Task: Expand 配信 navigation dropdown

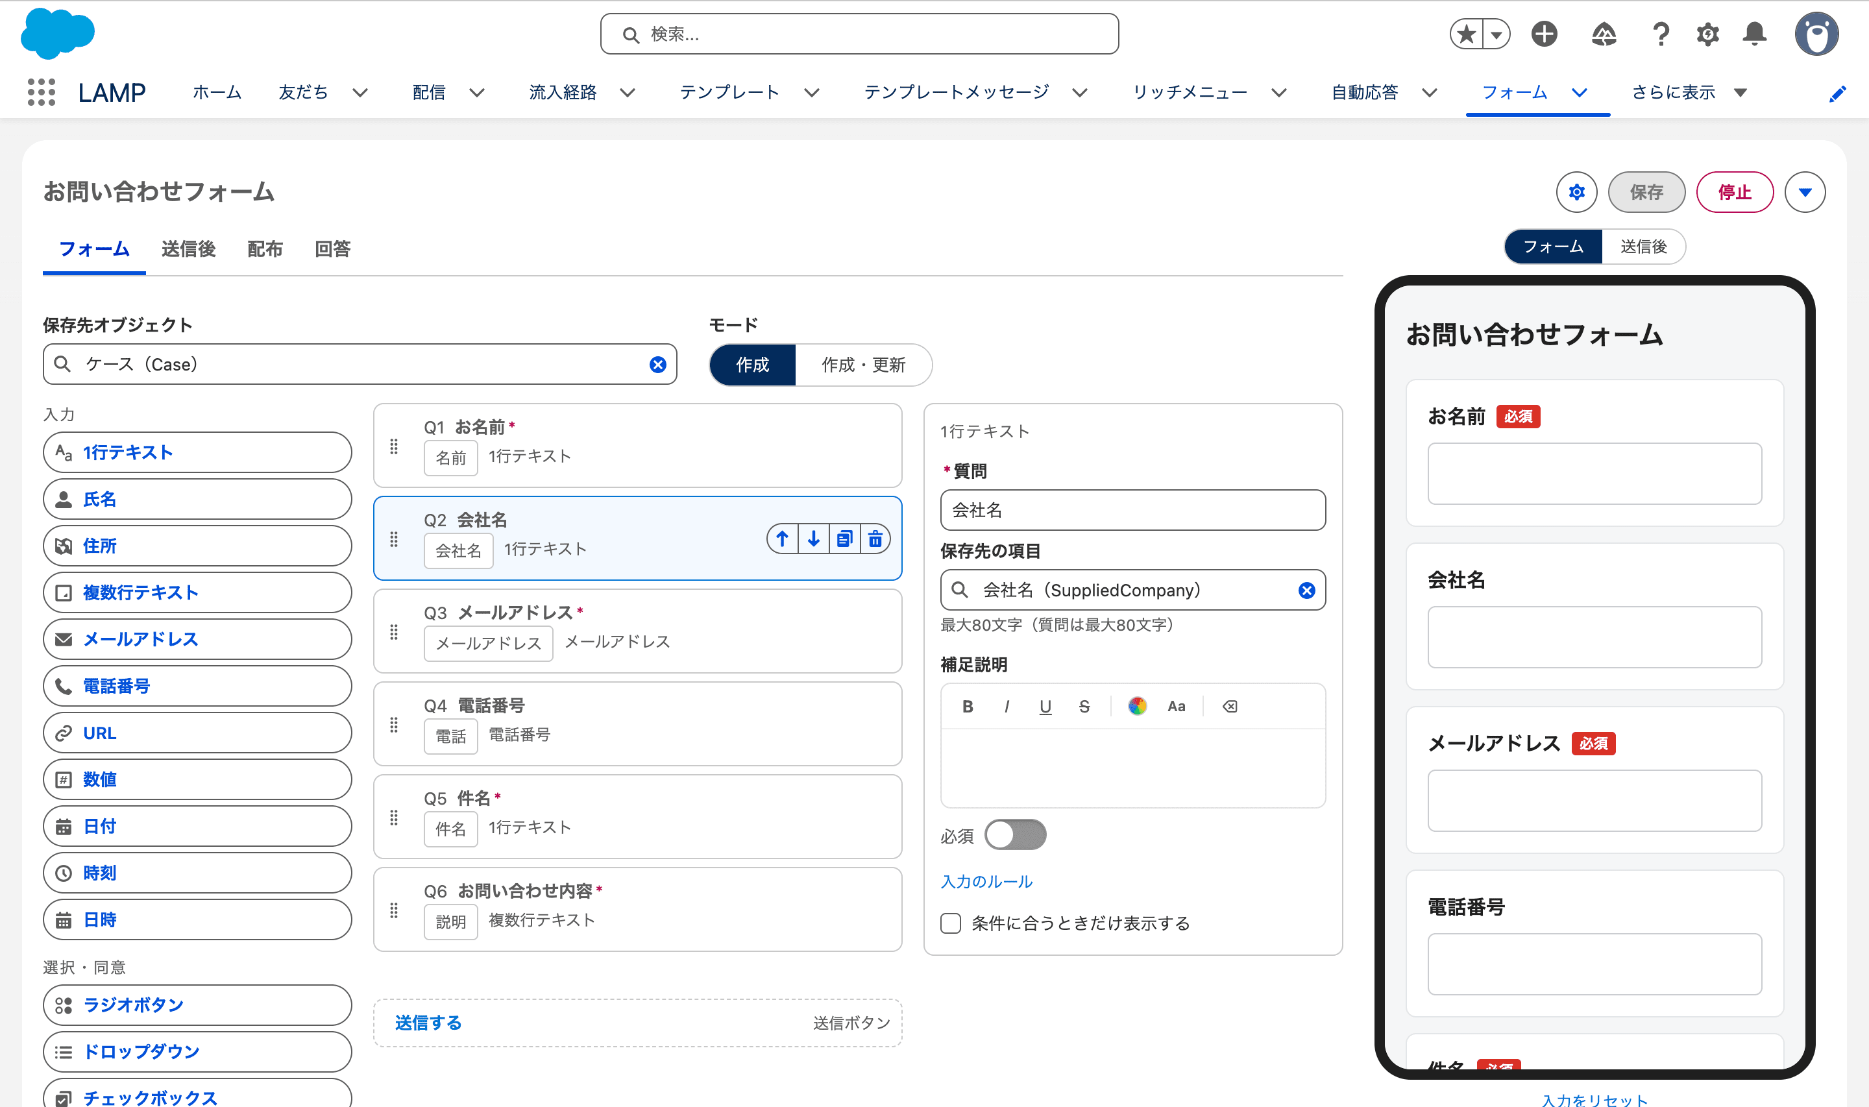Action: [x=476, y=93]
